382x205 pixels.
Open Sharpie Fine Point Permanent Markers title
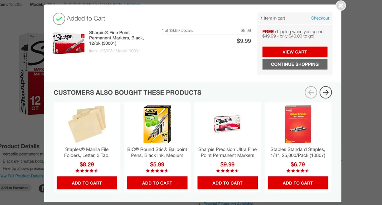(x=116, y=38)
